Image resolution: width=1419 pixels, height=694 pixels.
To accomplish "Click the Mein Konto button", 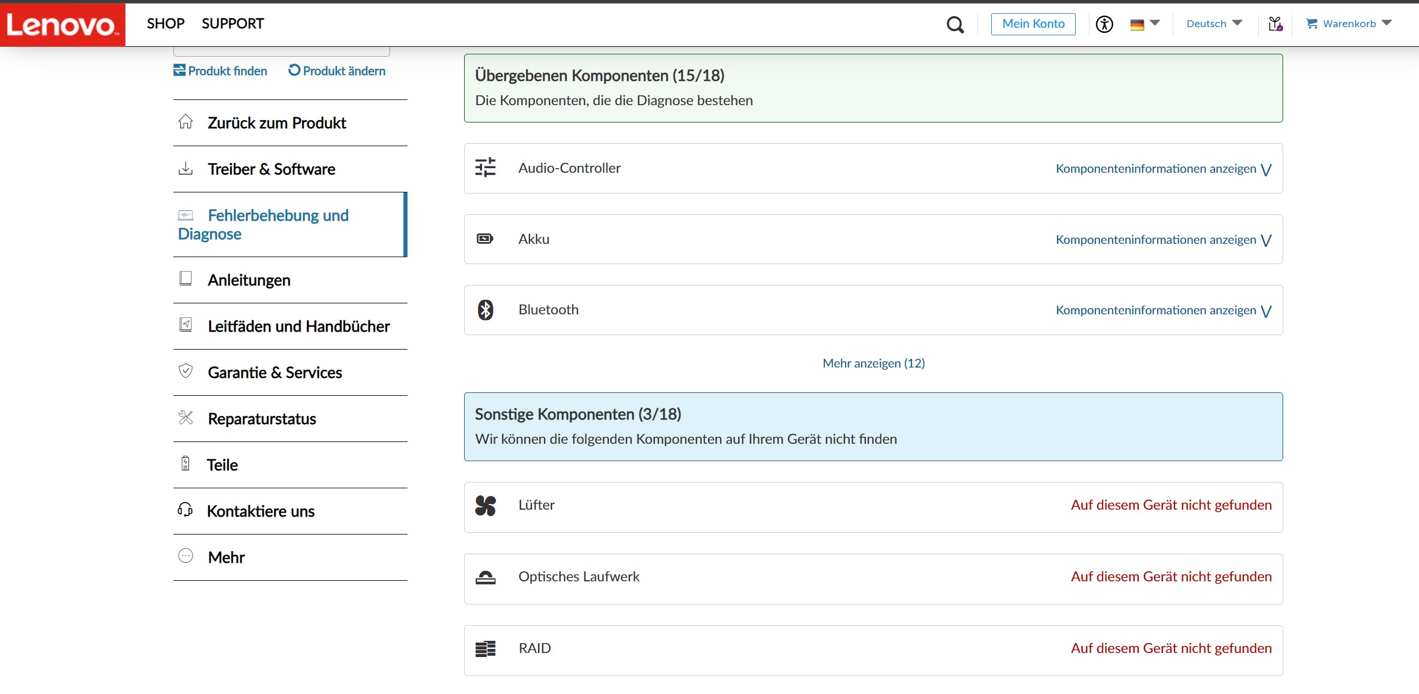I will tap(1033, 24).
